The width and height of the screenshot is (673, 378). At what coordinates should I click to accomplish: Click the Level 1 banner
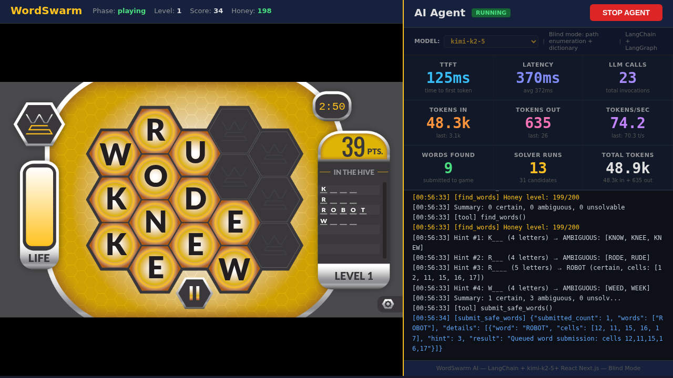[353, 276]
